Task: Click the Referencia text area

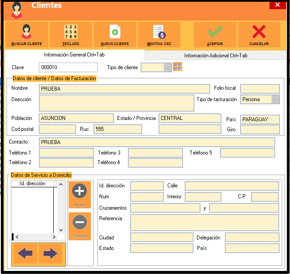Action: [x=204, y=222]
